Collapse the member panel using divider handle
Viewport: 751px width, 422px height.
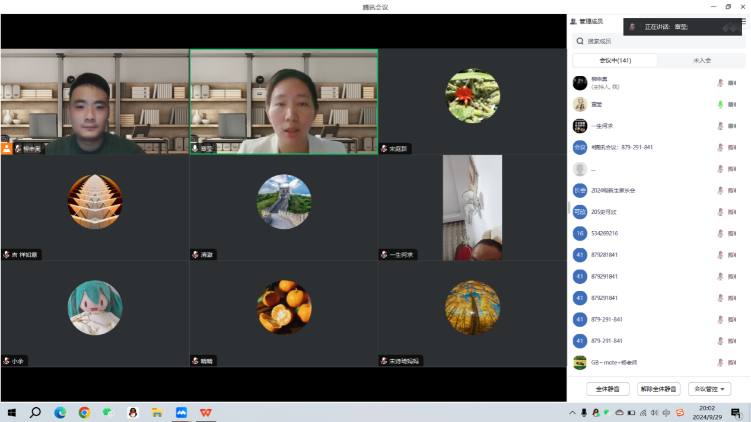569,207
